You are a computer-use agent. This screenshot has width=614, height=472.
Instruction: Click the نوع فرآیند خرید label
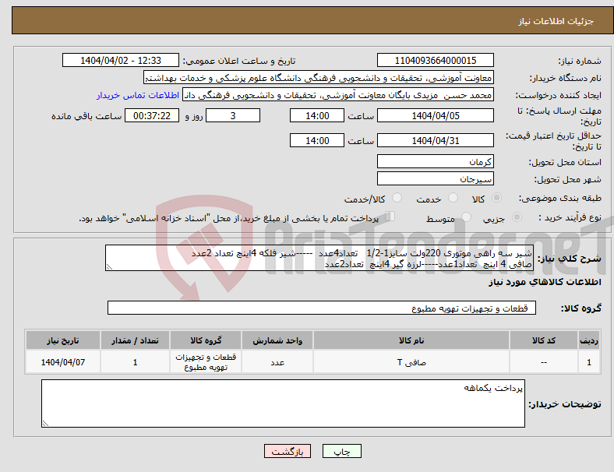pyautogui.click(x=570, y=217)
